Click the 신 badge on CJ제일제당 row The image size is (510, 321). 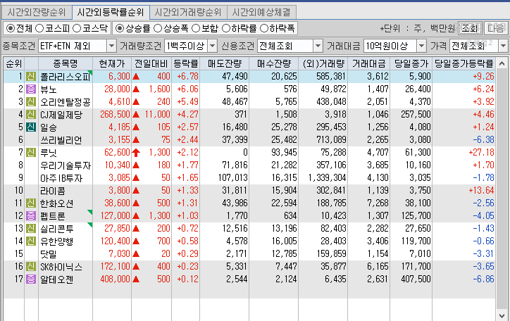pyautogui.click(x=31, y=114)
